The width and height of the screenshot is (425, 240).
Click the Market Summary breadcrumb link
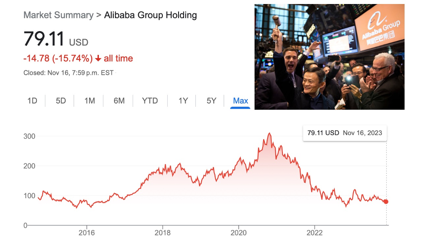click(58, 15)
